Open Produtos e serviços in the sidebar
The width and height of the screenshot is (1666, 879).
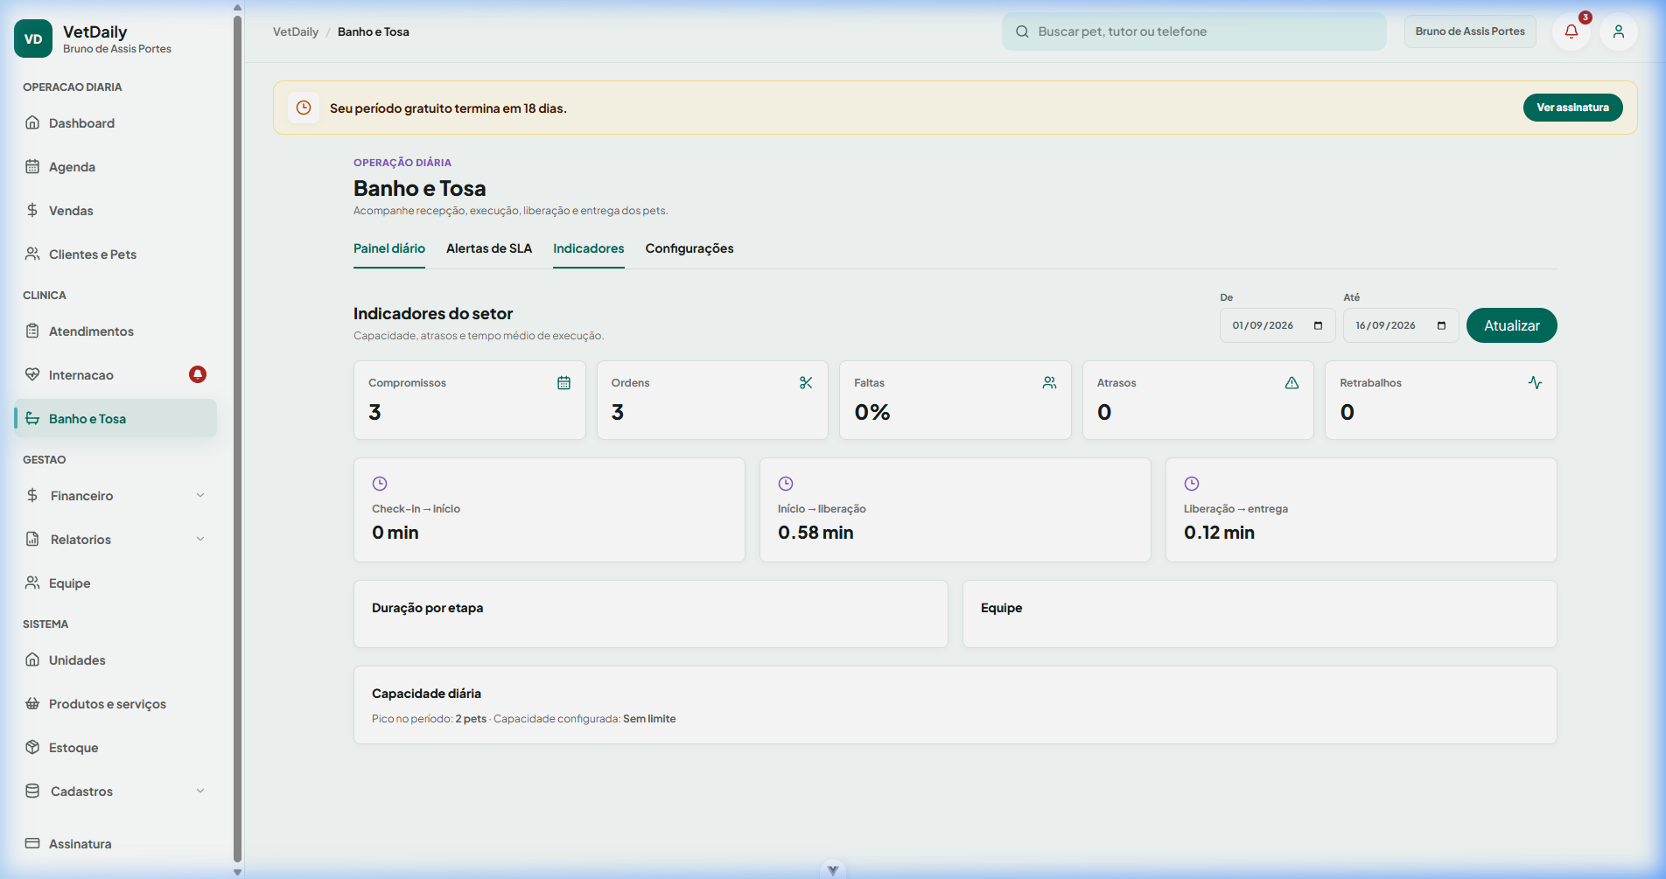click(115, 704)
